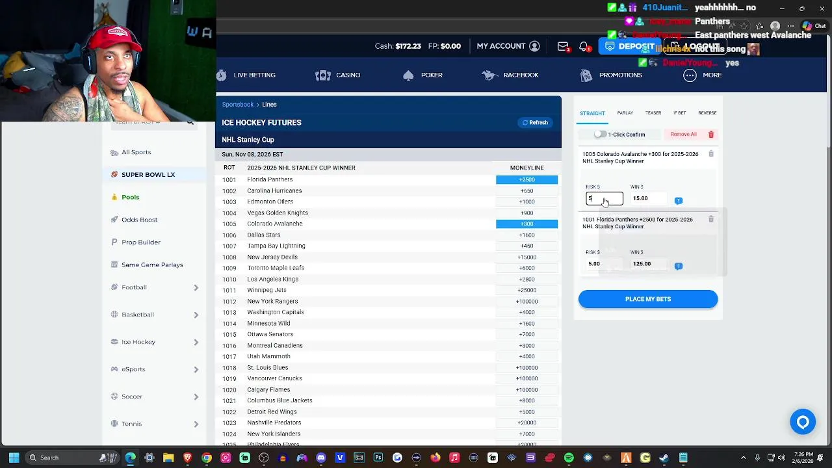Image resolution: width=832 pixels, height=468 pixels.
Task: Switch to the STRAIGHT bet tab
Action: (592, 113)
